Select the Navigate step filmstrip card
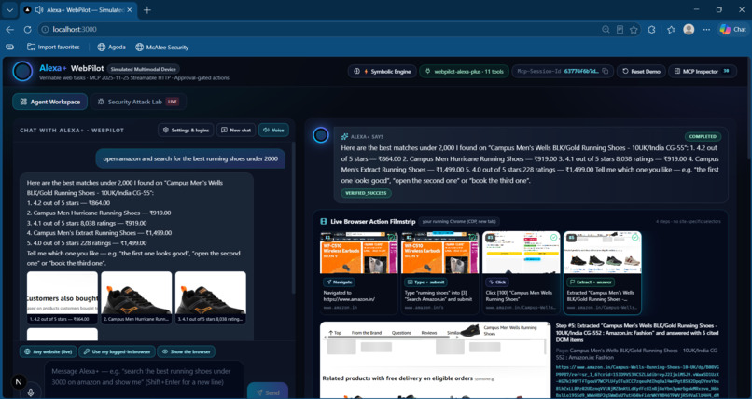This screenshot has height=399, width=752. point(358,272)
